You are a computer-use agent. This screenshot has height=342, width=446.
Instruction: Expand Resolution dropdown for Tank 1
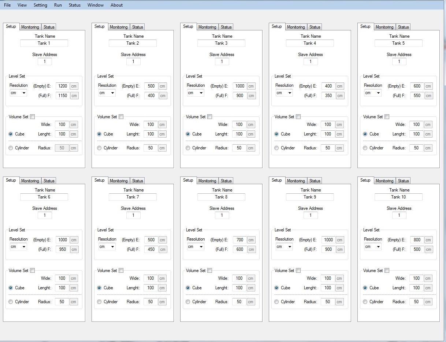(x=18, y=93)
